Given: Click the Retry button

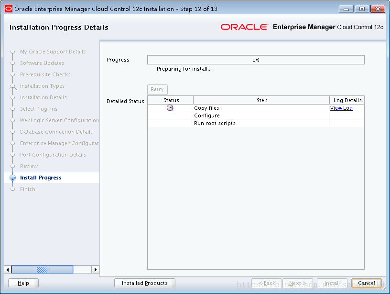Looking at the screenshot, I should [x=157, y=89].
